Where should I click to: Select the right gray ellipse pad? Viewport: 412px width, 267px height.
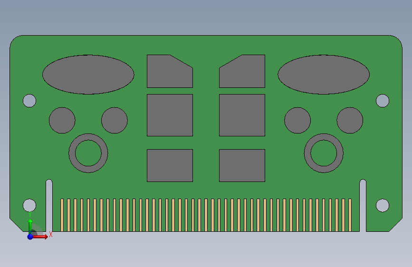pos(324,75)
